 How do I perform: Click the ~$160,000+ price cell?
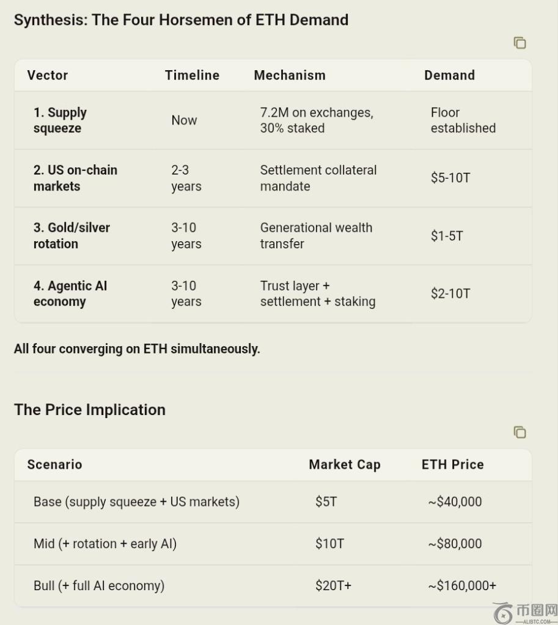462,585
